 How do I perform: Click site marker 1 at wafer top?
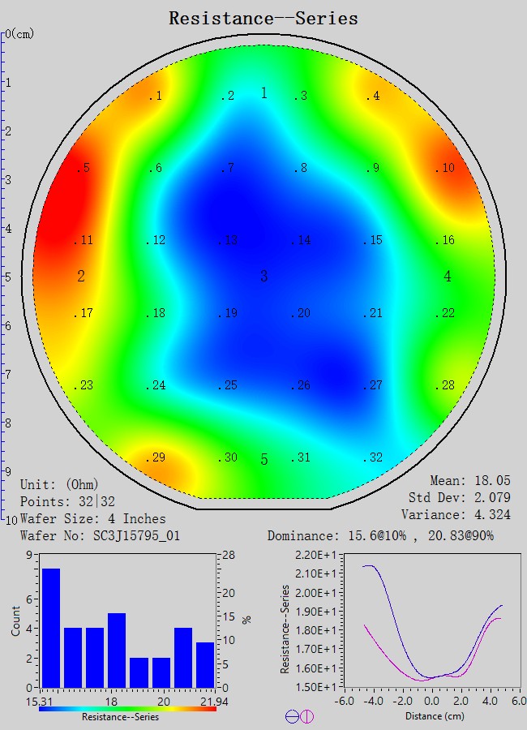coord(263,93)
